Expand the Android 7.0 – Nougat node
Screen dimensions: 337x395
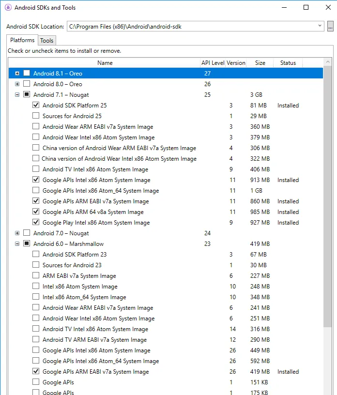17,233
